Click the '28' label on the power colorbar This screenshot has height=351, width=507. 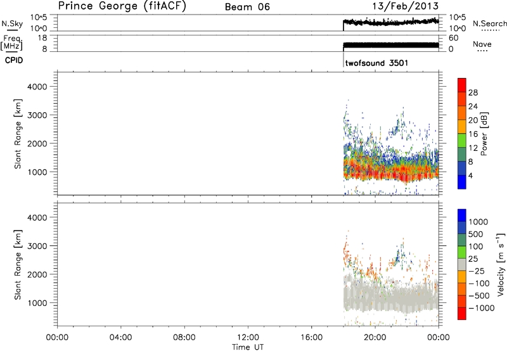pyautogui.click(x=473, y=93)
